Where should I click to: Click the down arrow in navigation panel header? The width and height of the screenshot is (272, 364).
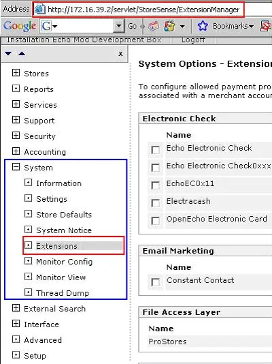click(x=8, y=54)
